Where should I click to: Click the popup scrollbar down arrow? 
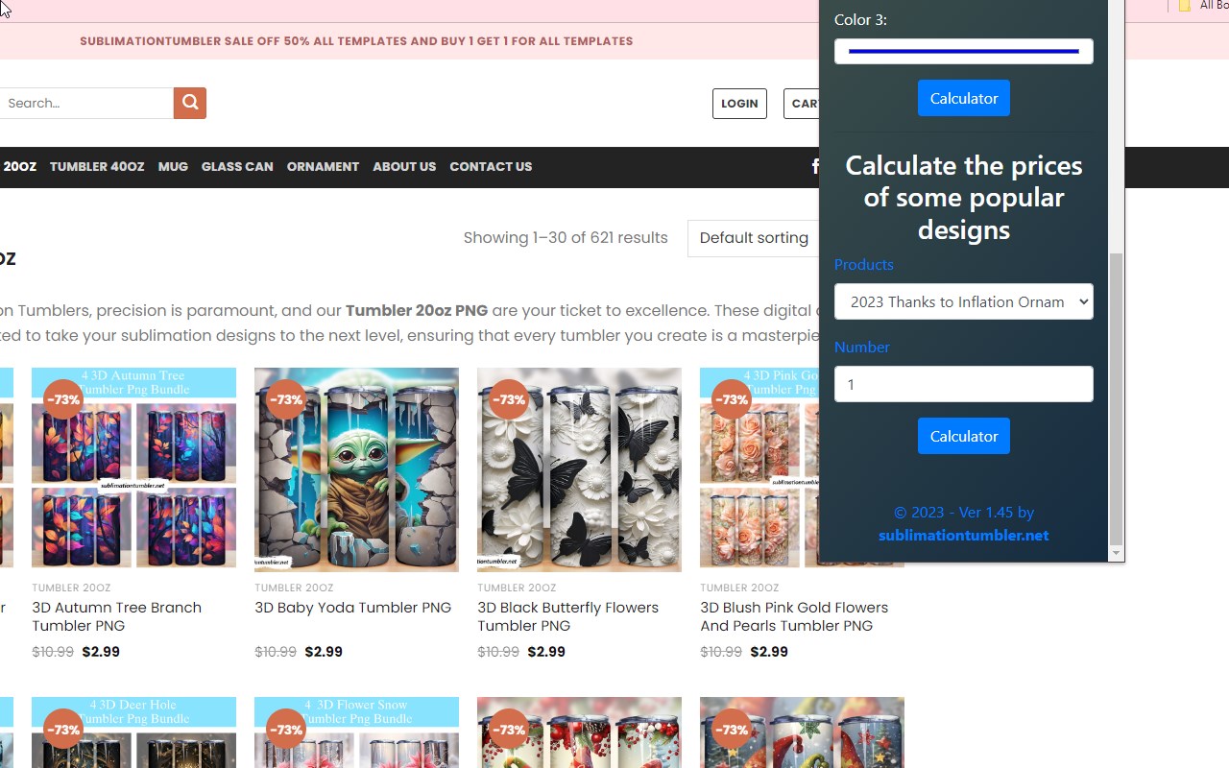[x=1116, y=554]
